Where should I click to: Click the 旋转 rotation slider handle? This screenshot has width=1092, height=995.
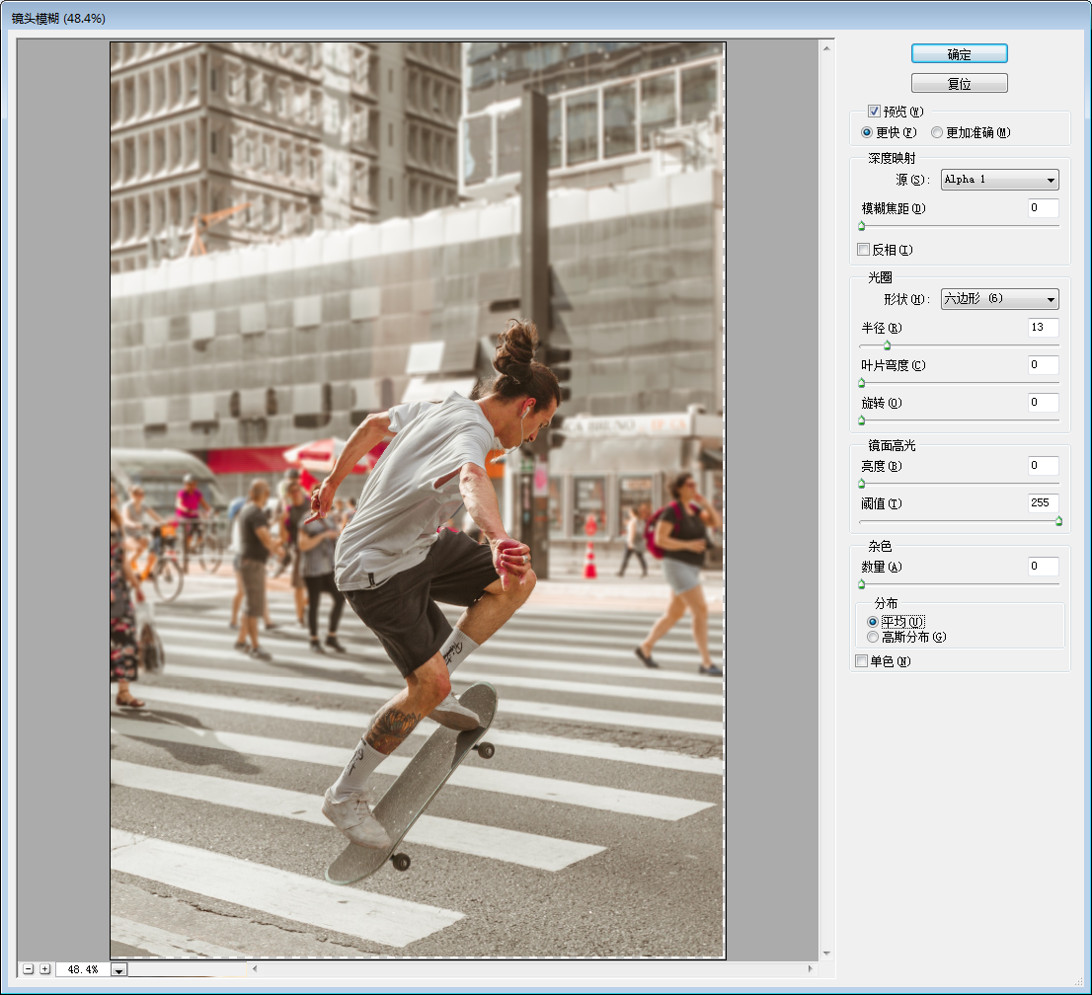(x=862, y=421)
